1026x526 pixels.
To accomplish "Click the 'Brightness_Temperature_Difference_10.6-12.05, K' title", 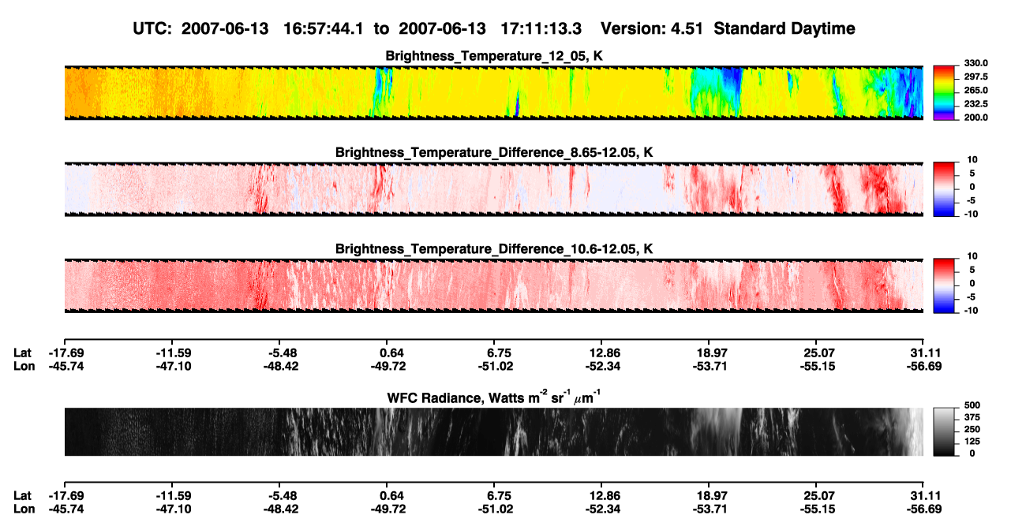I will [494, 249].
